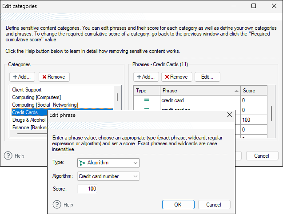
Task: Sort by the Phrase column header
Action: coord(200,91)
